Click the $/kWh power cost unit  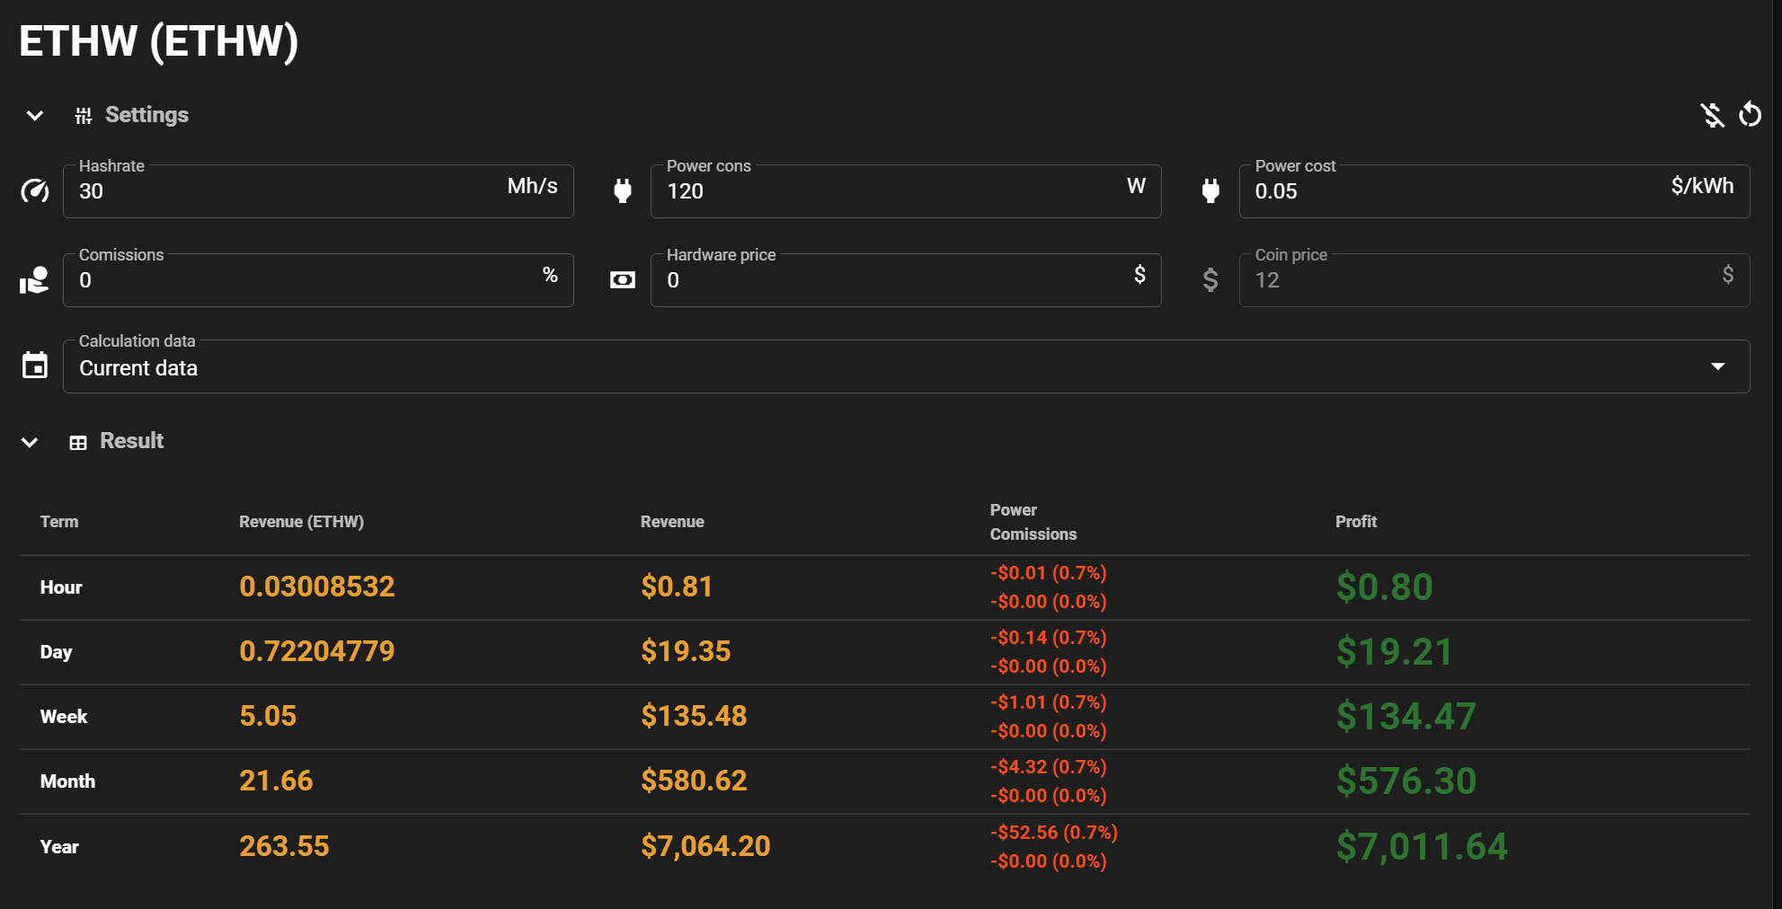1702,186
